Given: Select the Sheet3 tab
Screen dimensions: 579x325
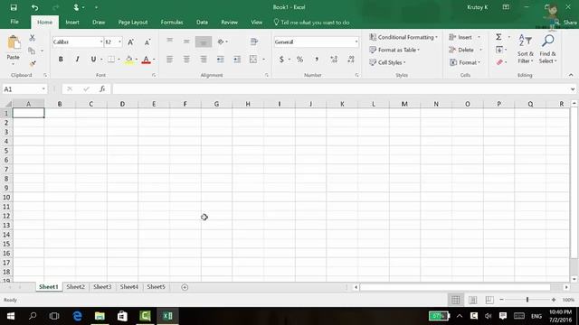Looking at the screenshot, I should [102, 287].
